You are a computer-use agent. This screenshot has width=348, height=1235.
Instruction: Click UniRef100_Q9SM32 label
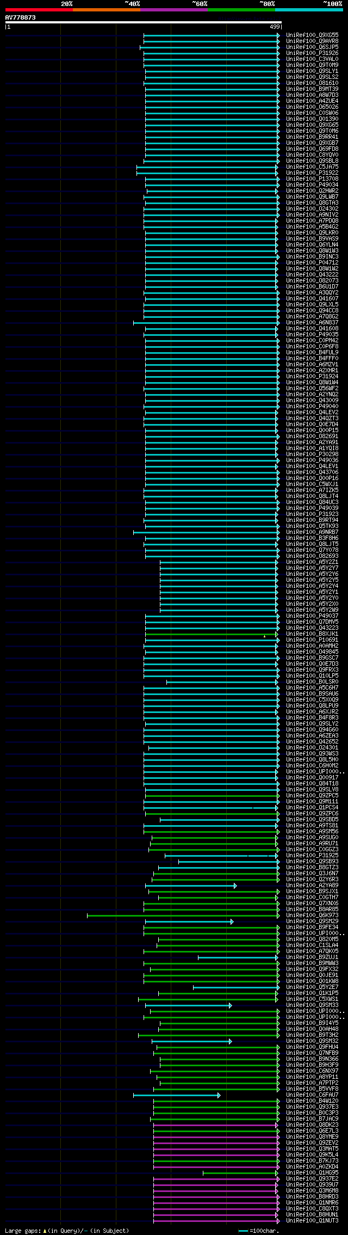tap(312, 1041)
